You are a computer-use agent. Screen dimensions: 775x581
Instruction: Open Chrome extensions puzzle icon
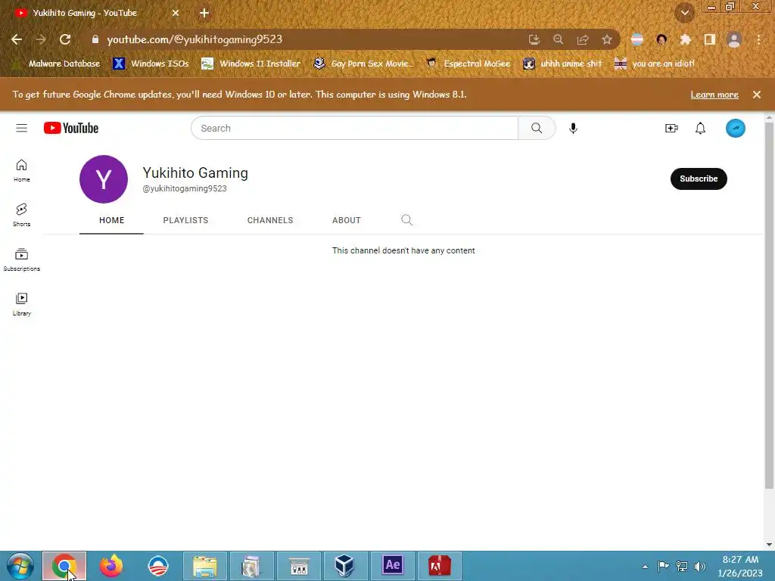(685, 39)
